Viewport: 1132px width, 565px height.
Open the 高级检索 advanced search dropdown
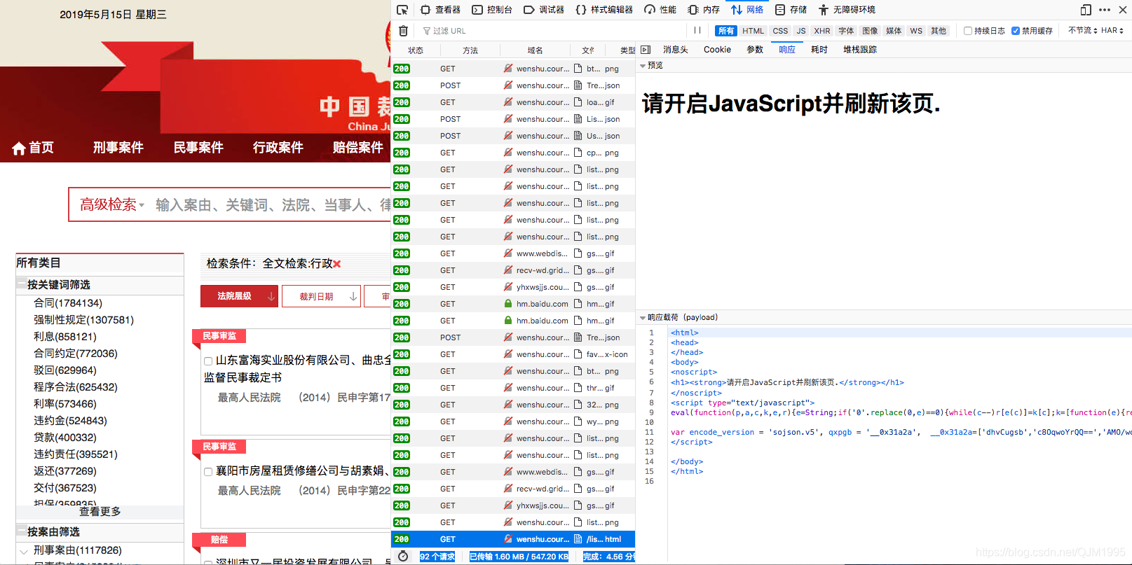(111, 204)
